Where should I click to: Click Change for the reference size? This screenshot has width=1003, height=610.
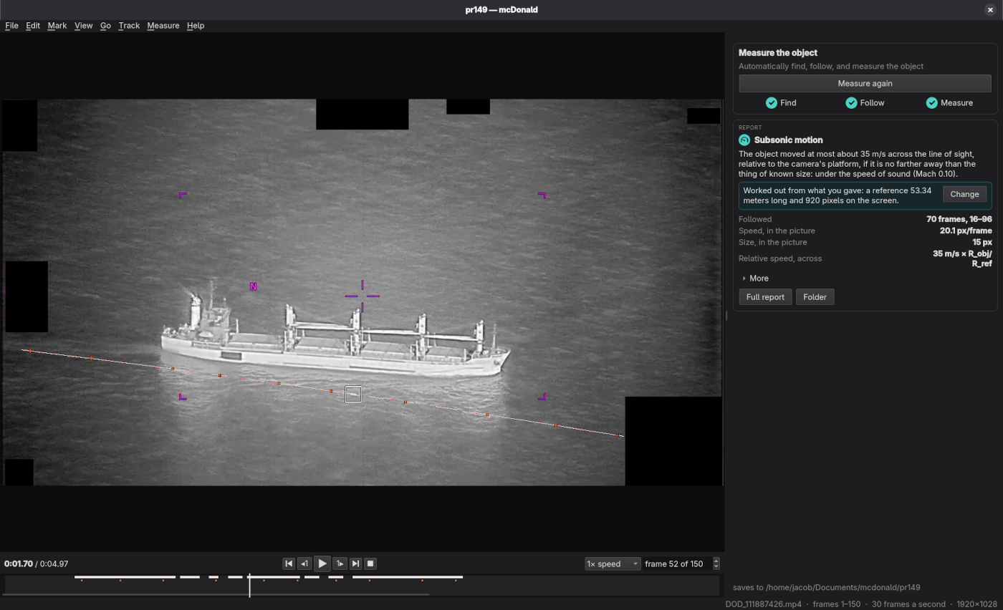click(x=964, y=194)
